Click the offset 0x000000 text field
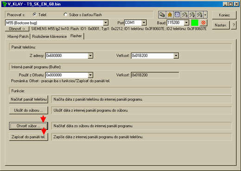Screen dimensions: 241x171 pos(67,75)
